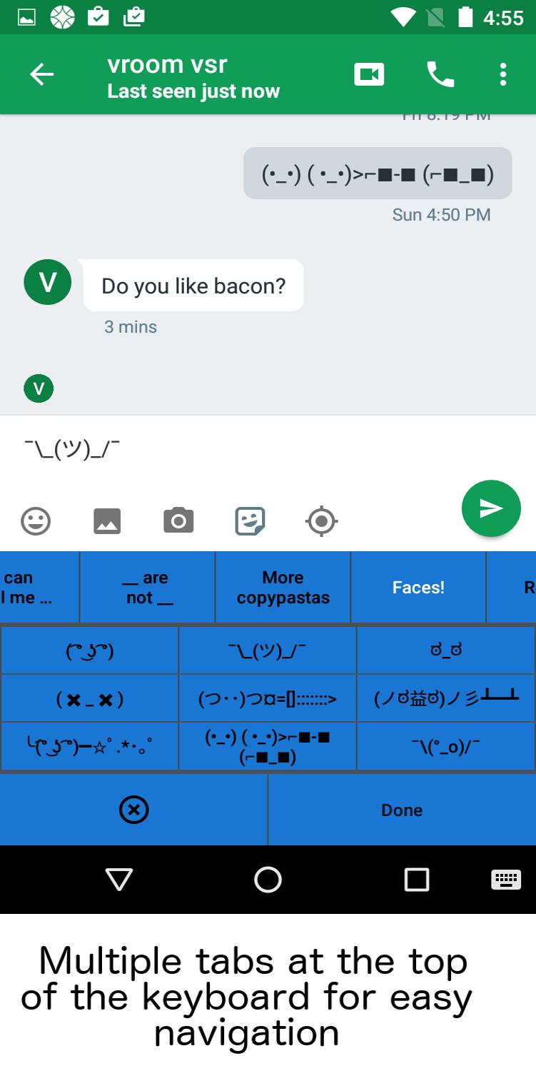The image size is (536, 1071).
Task: Send the message with green arrow button
Action: [491, 508]
